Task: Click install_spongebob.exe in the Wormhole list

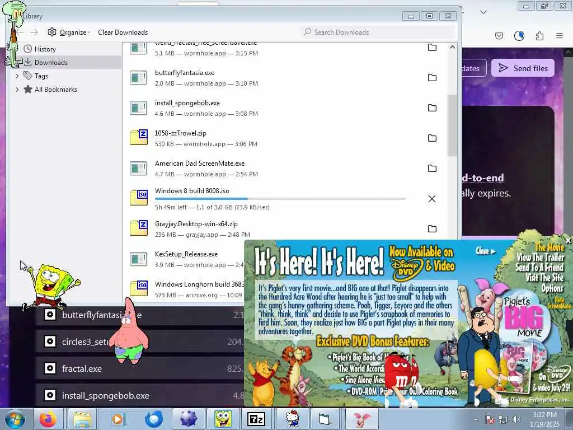Action: click(106, 396)
